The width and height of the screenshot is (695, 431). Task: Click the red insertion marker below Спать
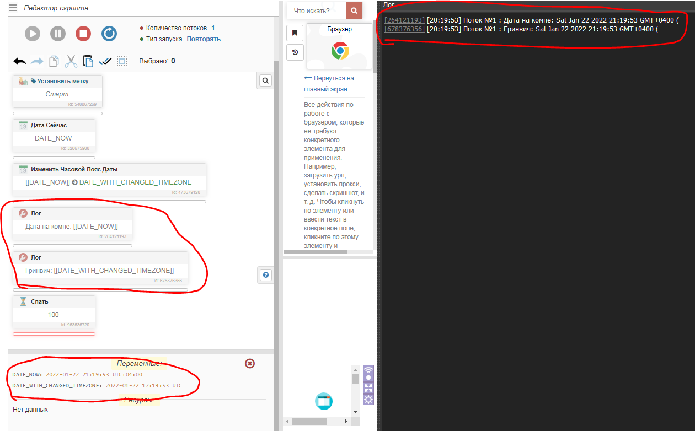point(54,333)
